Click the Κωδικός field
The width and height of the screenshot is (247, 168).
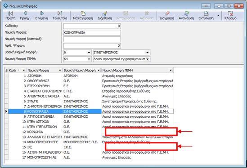(x=92, y=26)
